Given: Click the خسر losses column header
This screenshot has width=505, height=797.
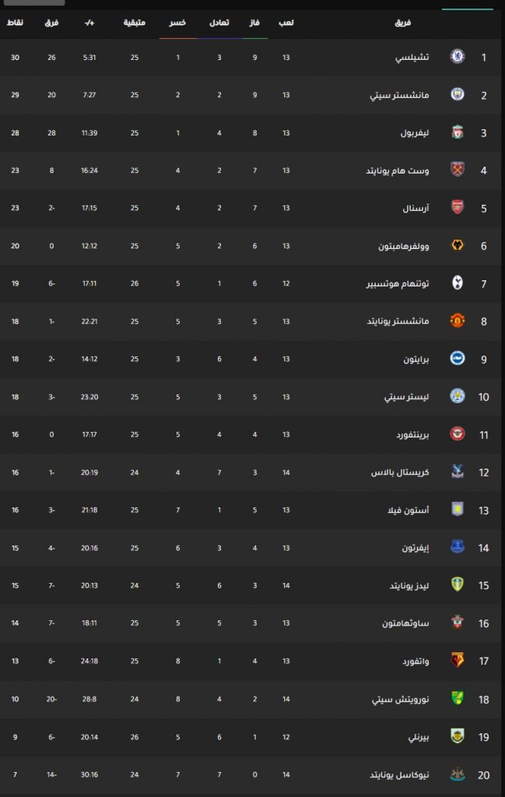Looking at the screenshot, I should (177, 23).
